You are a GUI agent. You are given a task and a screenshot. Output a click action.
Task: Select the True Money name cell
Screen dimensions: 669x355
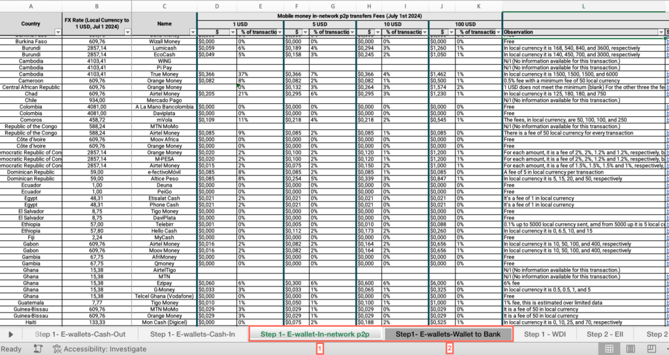pos(164,74)
